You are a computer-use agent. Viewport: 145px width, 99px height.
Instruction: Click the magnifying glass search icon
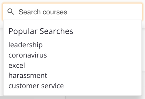click(x=11, y=12)
